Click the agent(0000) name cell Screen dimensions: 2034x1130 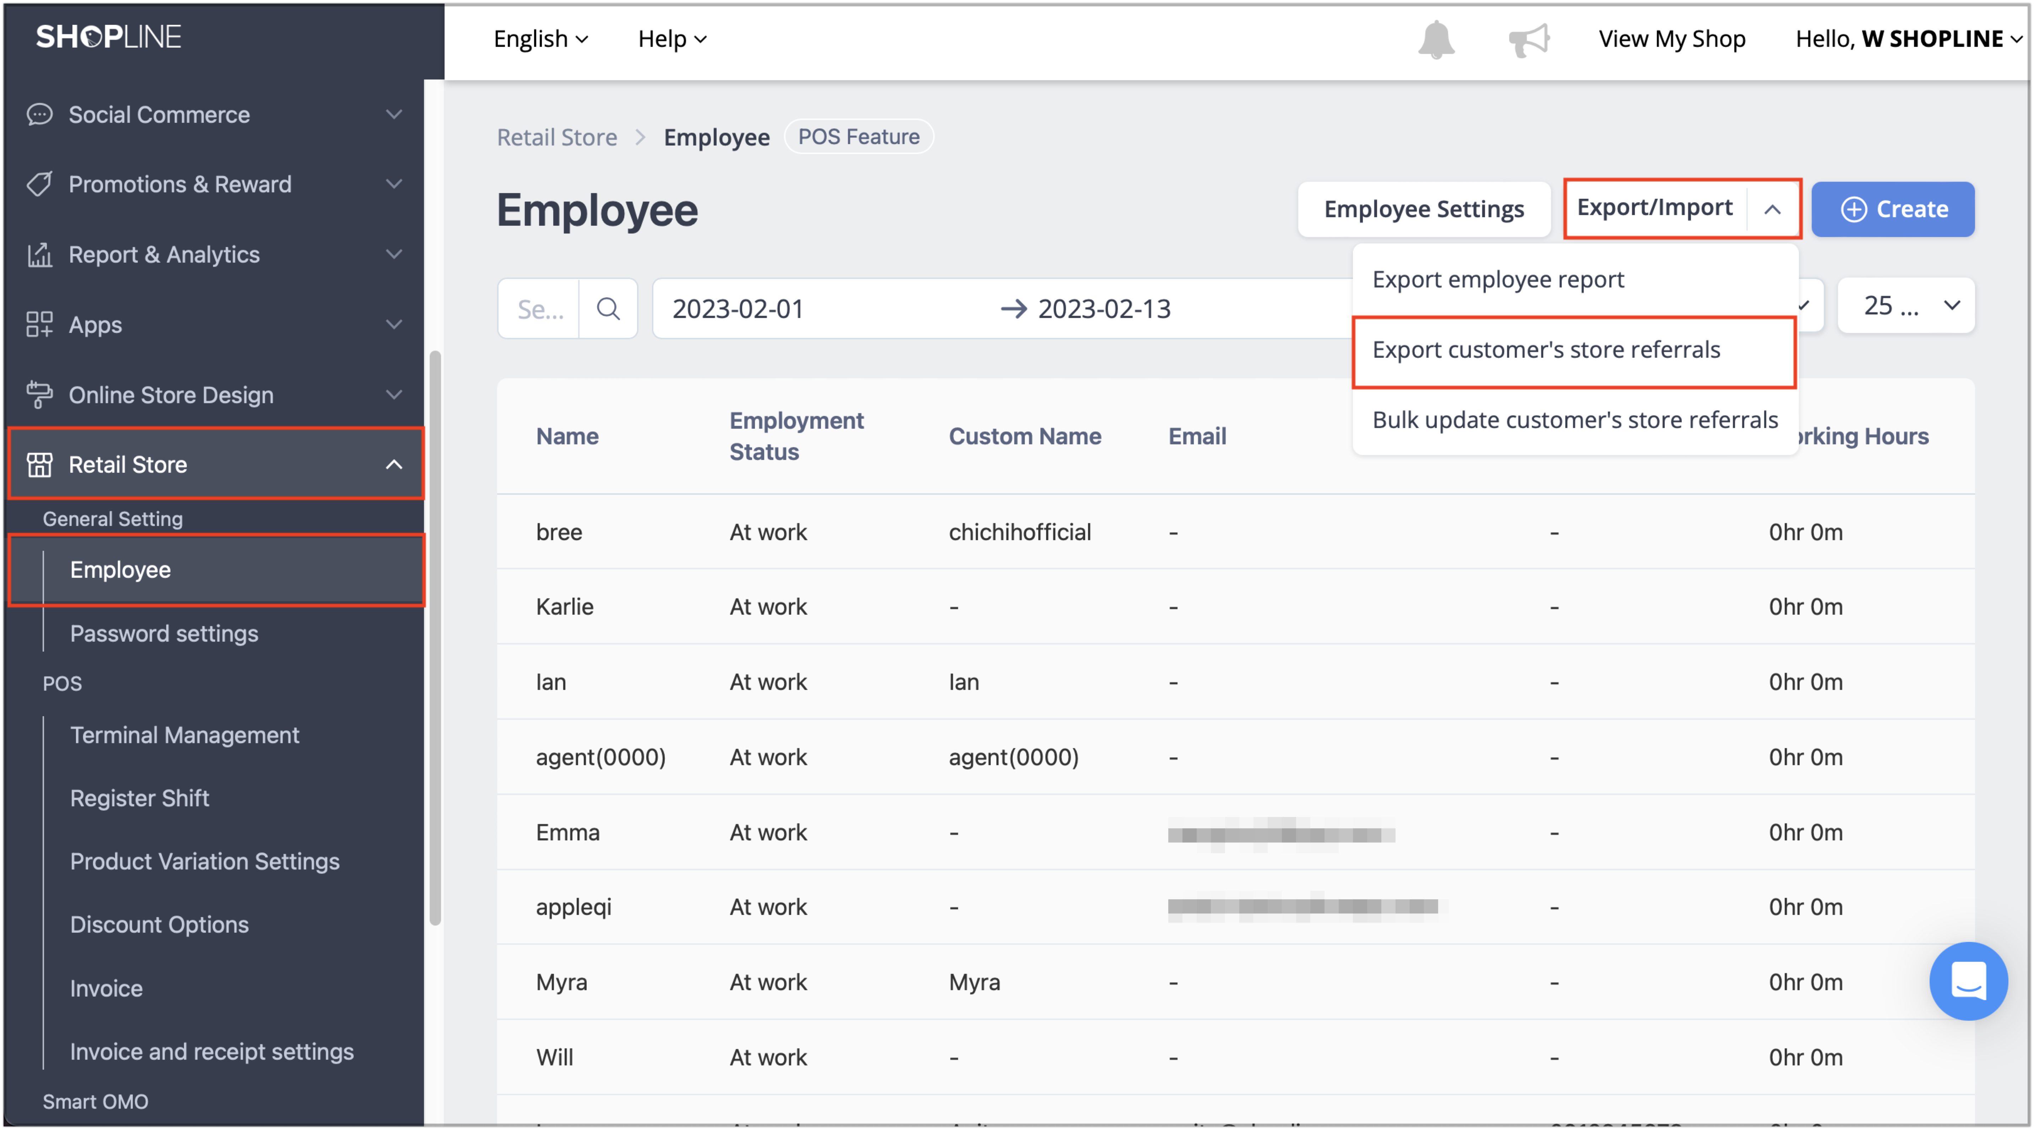[601, 758]
